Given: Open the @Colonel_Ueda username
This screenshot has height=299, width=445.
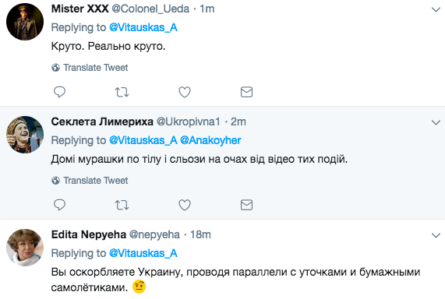Looking at the screenshot, I should point(150,9).
